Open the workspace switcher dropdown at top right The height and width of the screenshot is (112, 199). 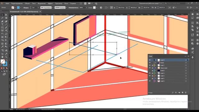(x=150, y=3)
